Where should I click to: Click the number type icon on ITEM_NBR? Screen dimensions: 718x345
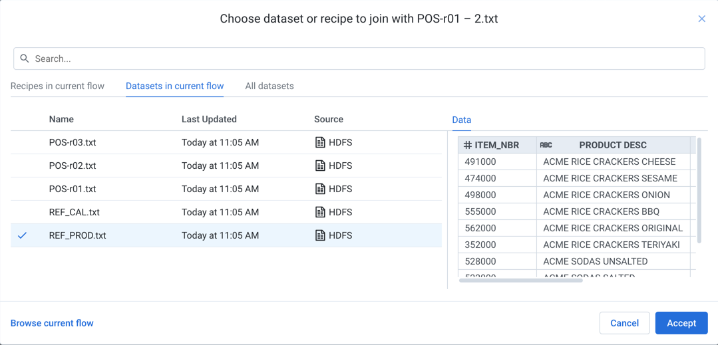point(468,145)
